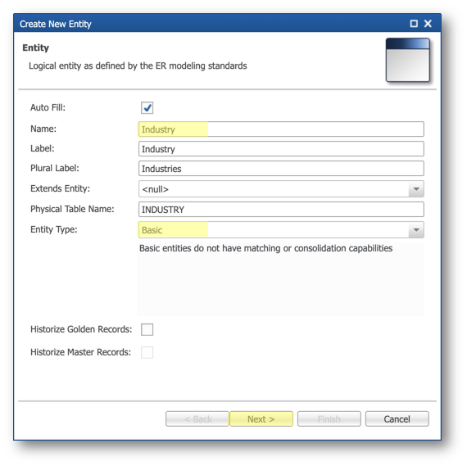Open the Extends Entity dropdown arrow
Screen dimensions: 467x466
point(416,189)
